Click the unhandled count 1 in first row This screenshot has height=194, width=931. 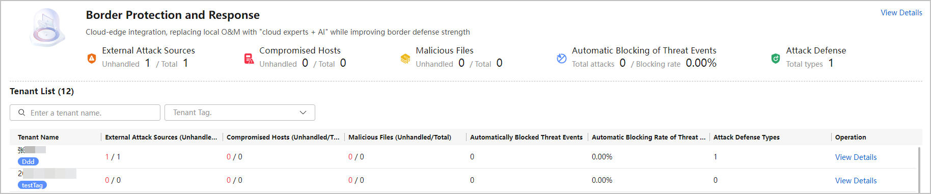(107, 157)
